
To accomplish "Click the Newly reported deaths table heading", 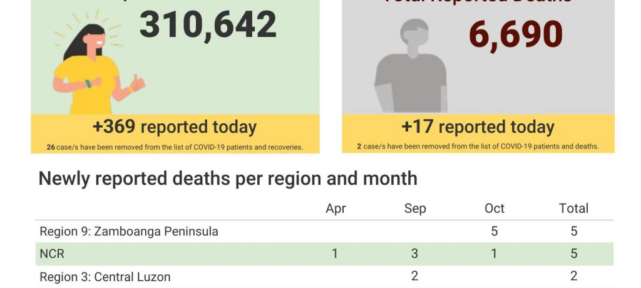I will click(228, 178).
